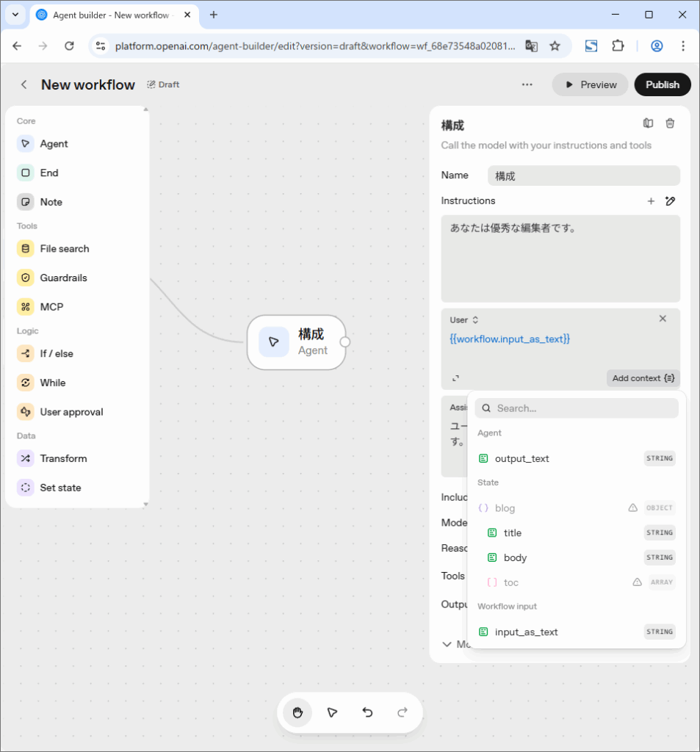The image size is (700, 752).
Task: Open the User role dropdown
Action: [464, 320]
